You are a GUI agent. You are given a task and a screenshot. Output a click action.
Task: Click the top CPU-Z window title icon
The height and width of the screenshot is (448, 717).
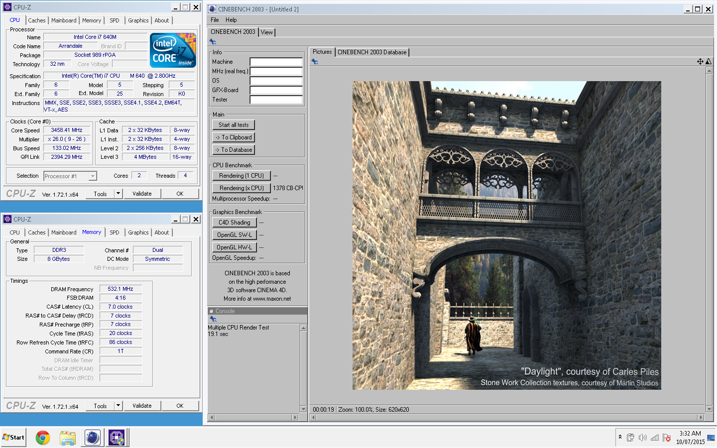click(7, 7)
